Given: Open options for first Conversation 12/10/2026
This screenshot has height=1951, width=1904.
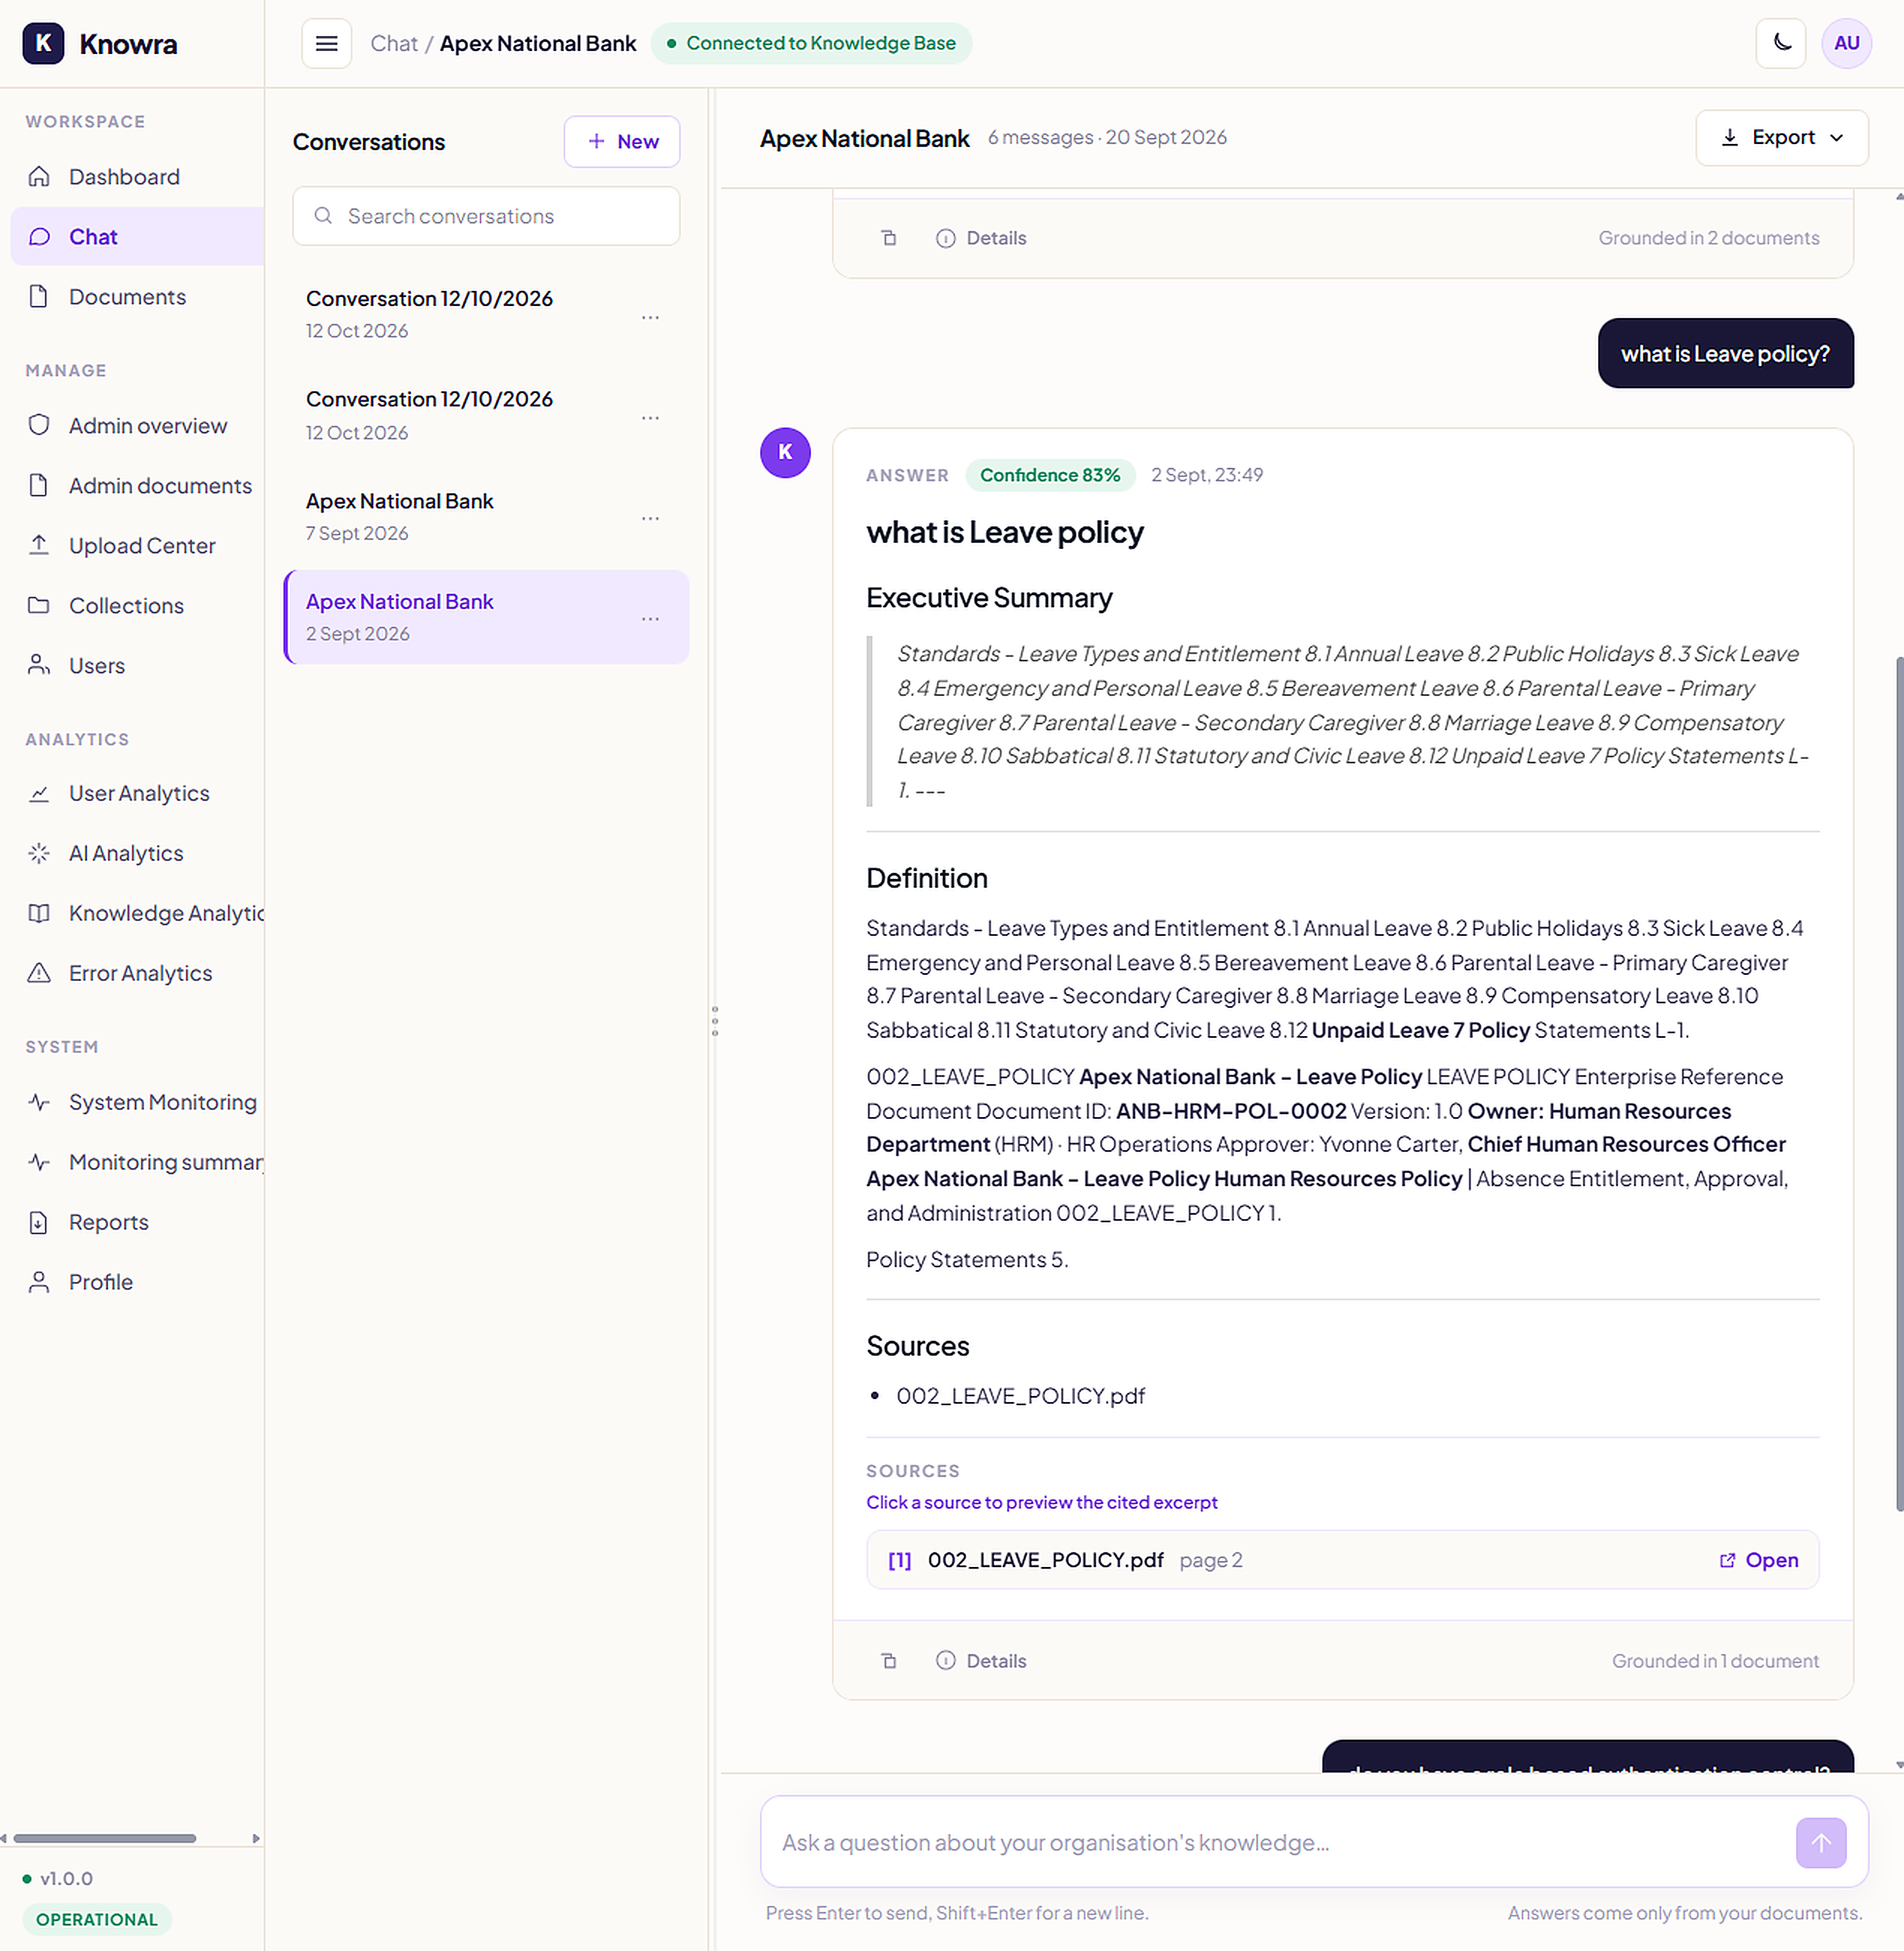Looking at the screenshot, I should [x=650, y=317].
